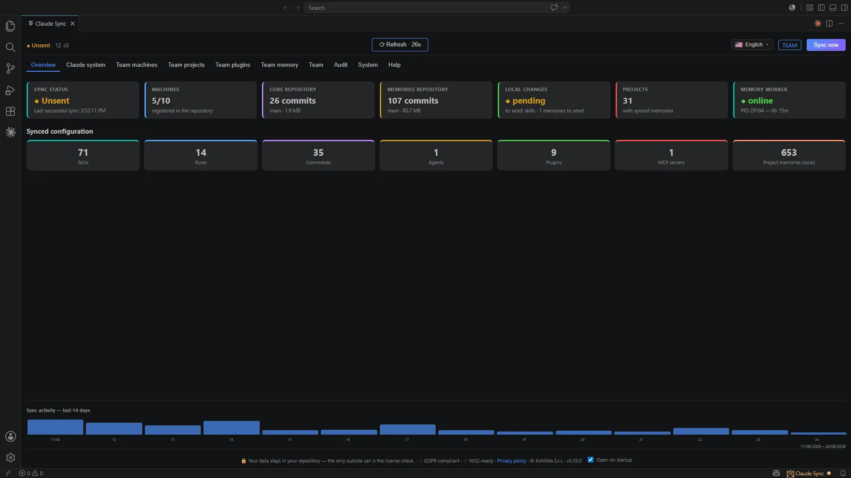The width and height of the screenshot is (851, 478).
Task: Click the Core Repository card
Action: click(x=318, y=100)
